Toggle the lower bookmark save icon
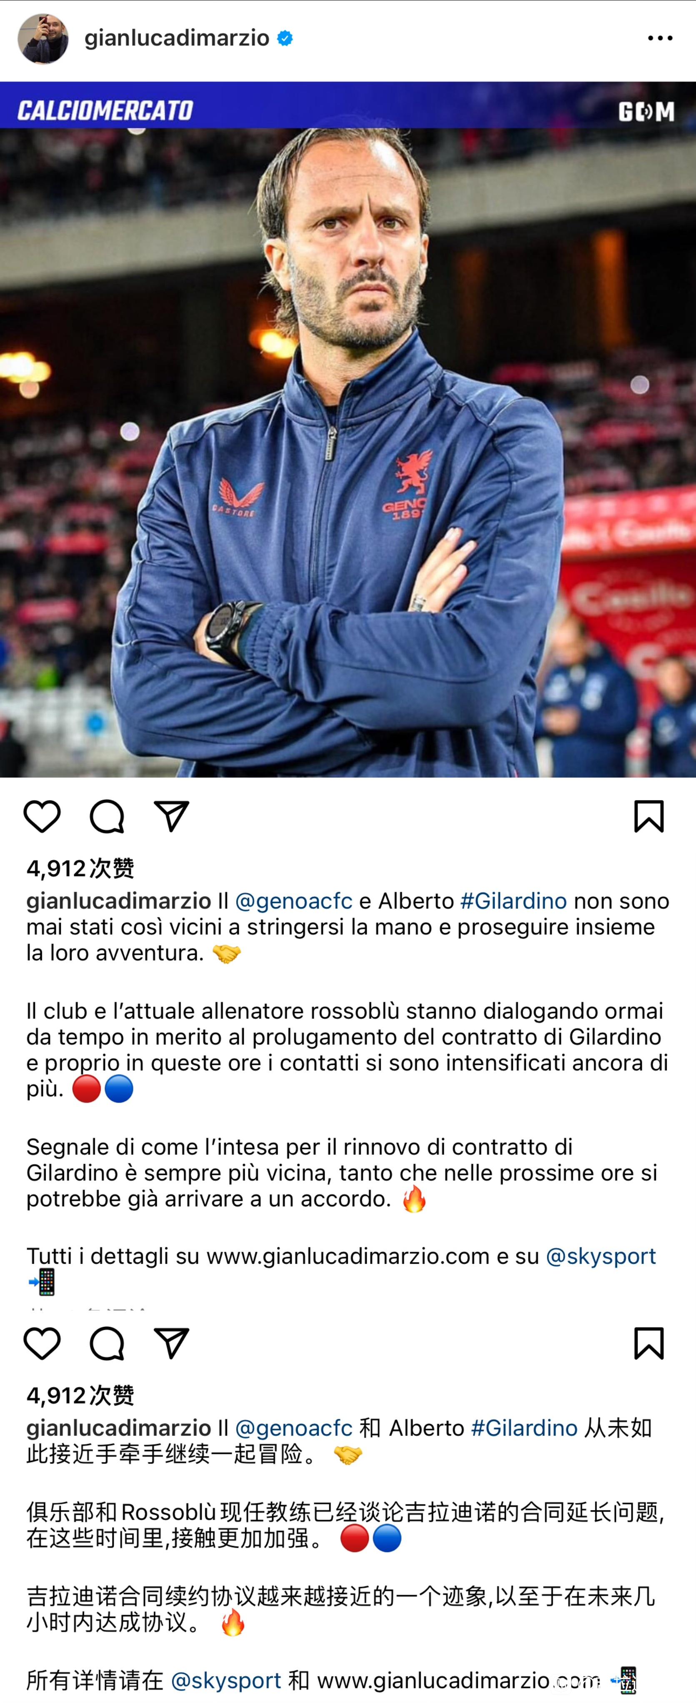Image resolution: width=696 pixels, height=1703 pixels. (648, 1343)
